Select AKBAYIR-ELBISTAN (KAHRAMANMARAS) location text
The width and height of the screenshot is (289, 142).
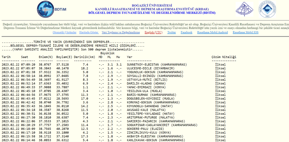155,136
